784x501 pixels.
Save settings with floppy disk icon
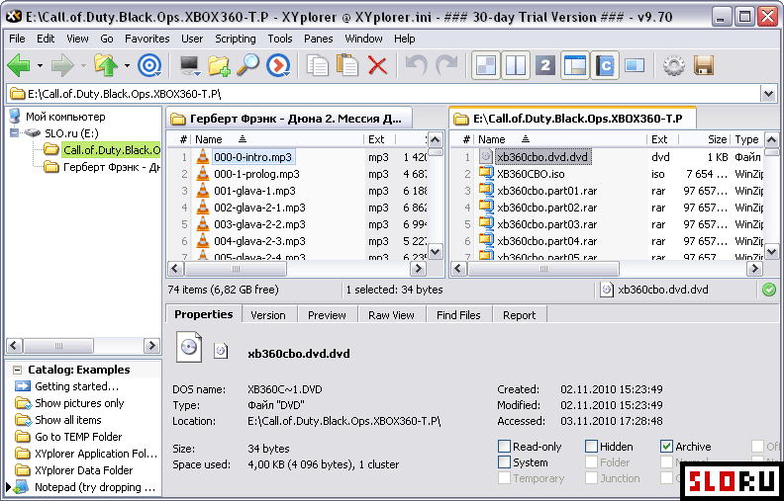click(704, 65)
